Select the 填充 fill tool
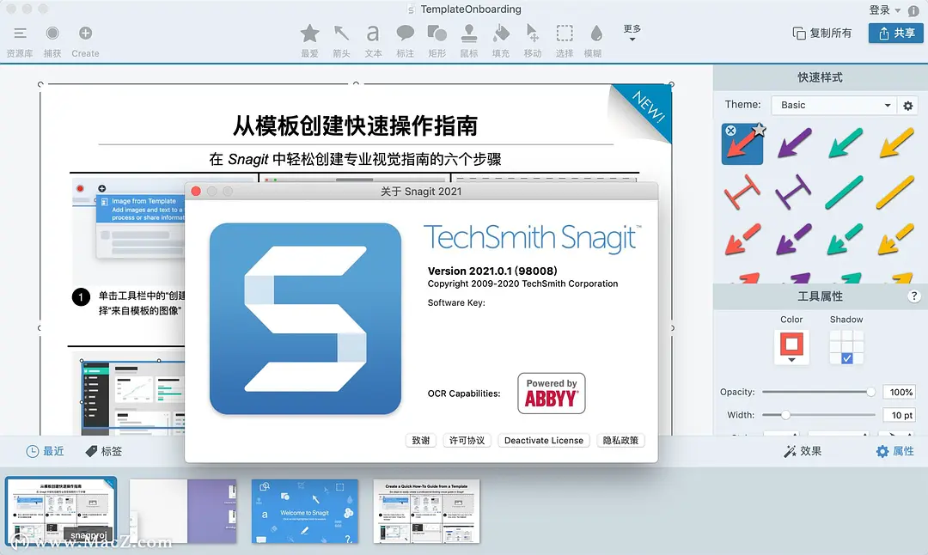 501,41
